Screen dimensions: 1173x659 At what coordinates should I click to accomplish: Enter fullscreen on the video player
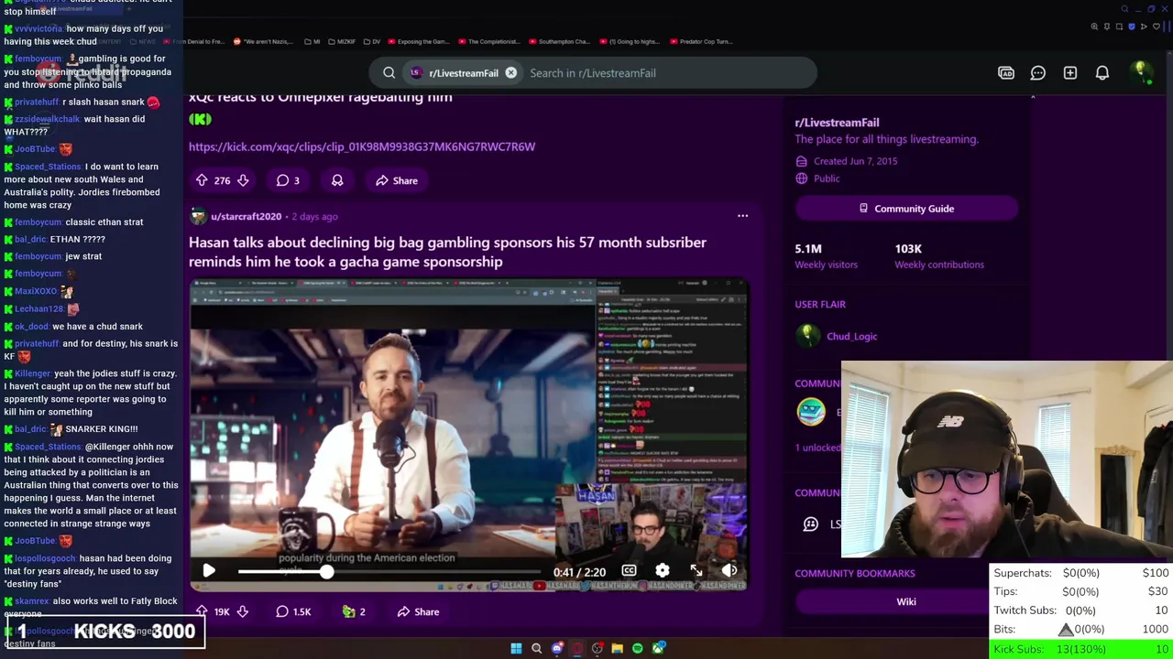tap(696, 570)
